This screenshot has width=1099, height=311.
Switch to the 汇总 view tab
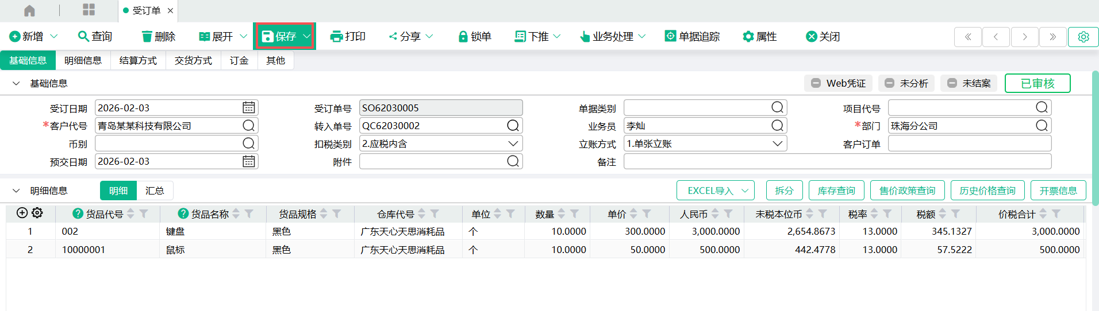155,191
